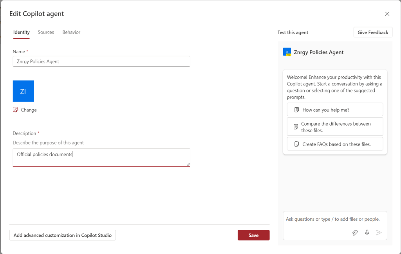This screenshot has width=401, height=254.
Task: Click the 'Ask questions' chat input box
Action: pos(334,219)
